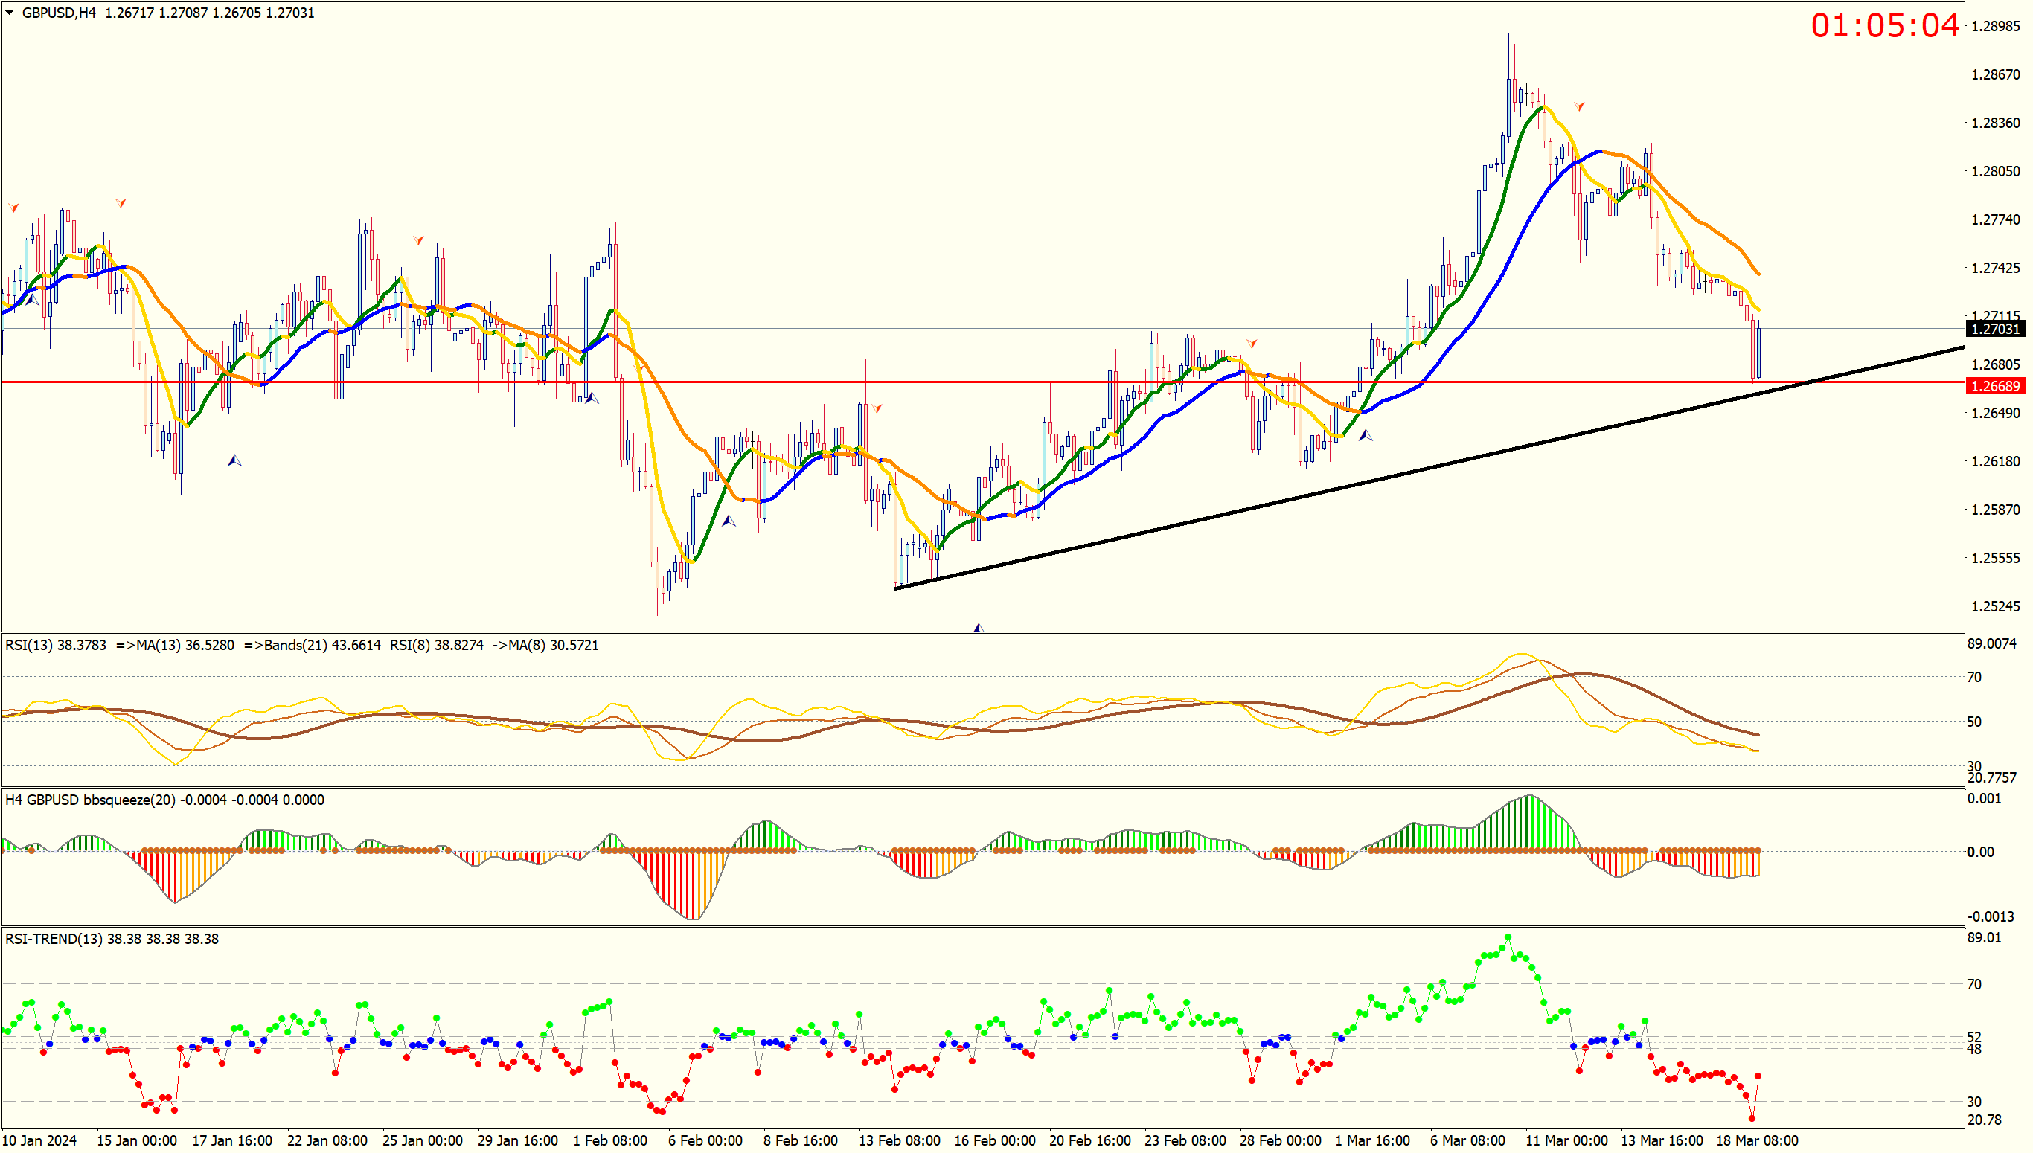2033x1153 pixels.
Task: Click the GBPUSD,H4 symbol title
Action: [59, 13]
